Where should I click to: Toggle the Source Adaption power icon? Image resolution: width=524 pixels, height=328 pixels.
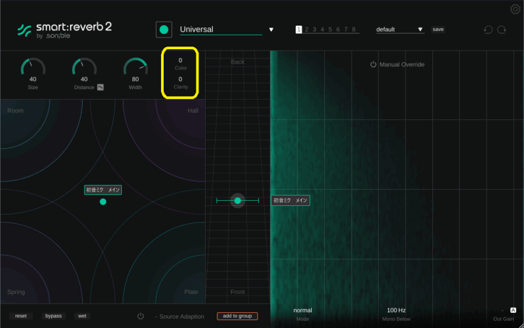pyautogui.click(x=140, y=316)
